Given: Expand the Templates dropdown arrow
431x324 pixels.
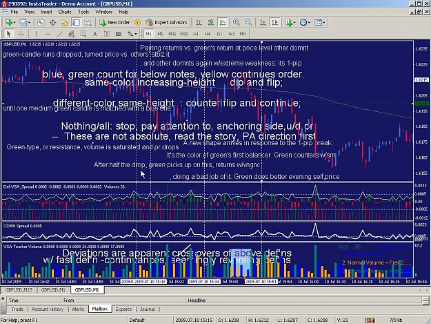Looking at the screenshot, I should pos(324,23).
